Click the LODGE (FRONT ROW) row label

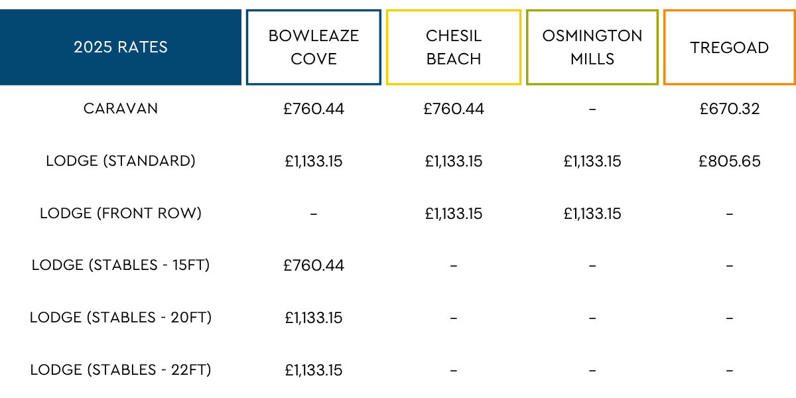coord(121,213)
